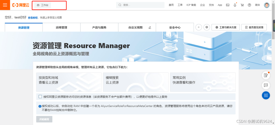The image size is (275, 125).
Task: Open the hamburger main menu
Action: (x=5, y=5)
